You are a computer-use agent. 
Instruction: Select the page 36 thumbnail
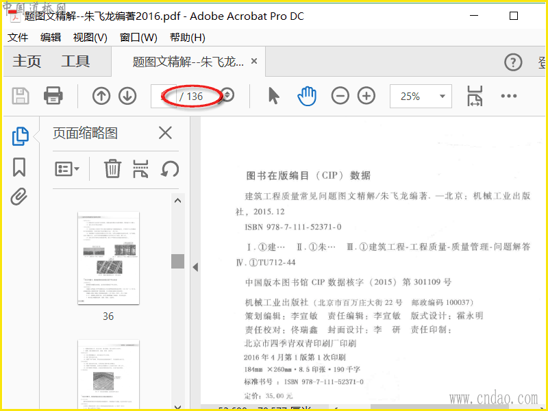click(108, 258)
